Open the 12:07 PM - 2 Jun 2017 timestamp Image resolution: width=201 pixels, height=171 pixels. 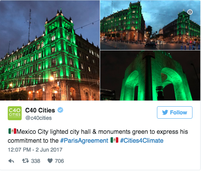[x=35, y=150]
